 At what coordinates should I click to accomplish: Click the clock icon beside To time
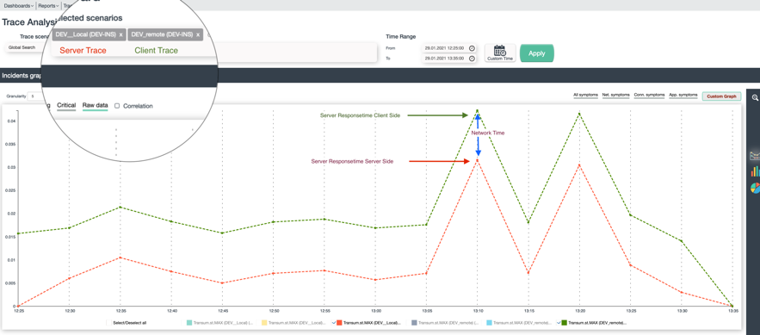[472, 59]
